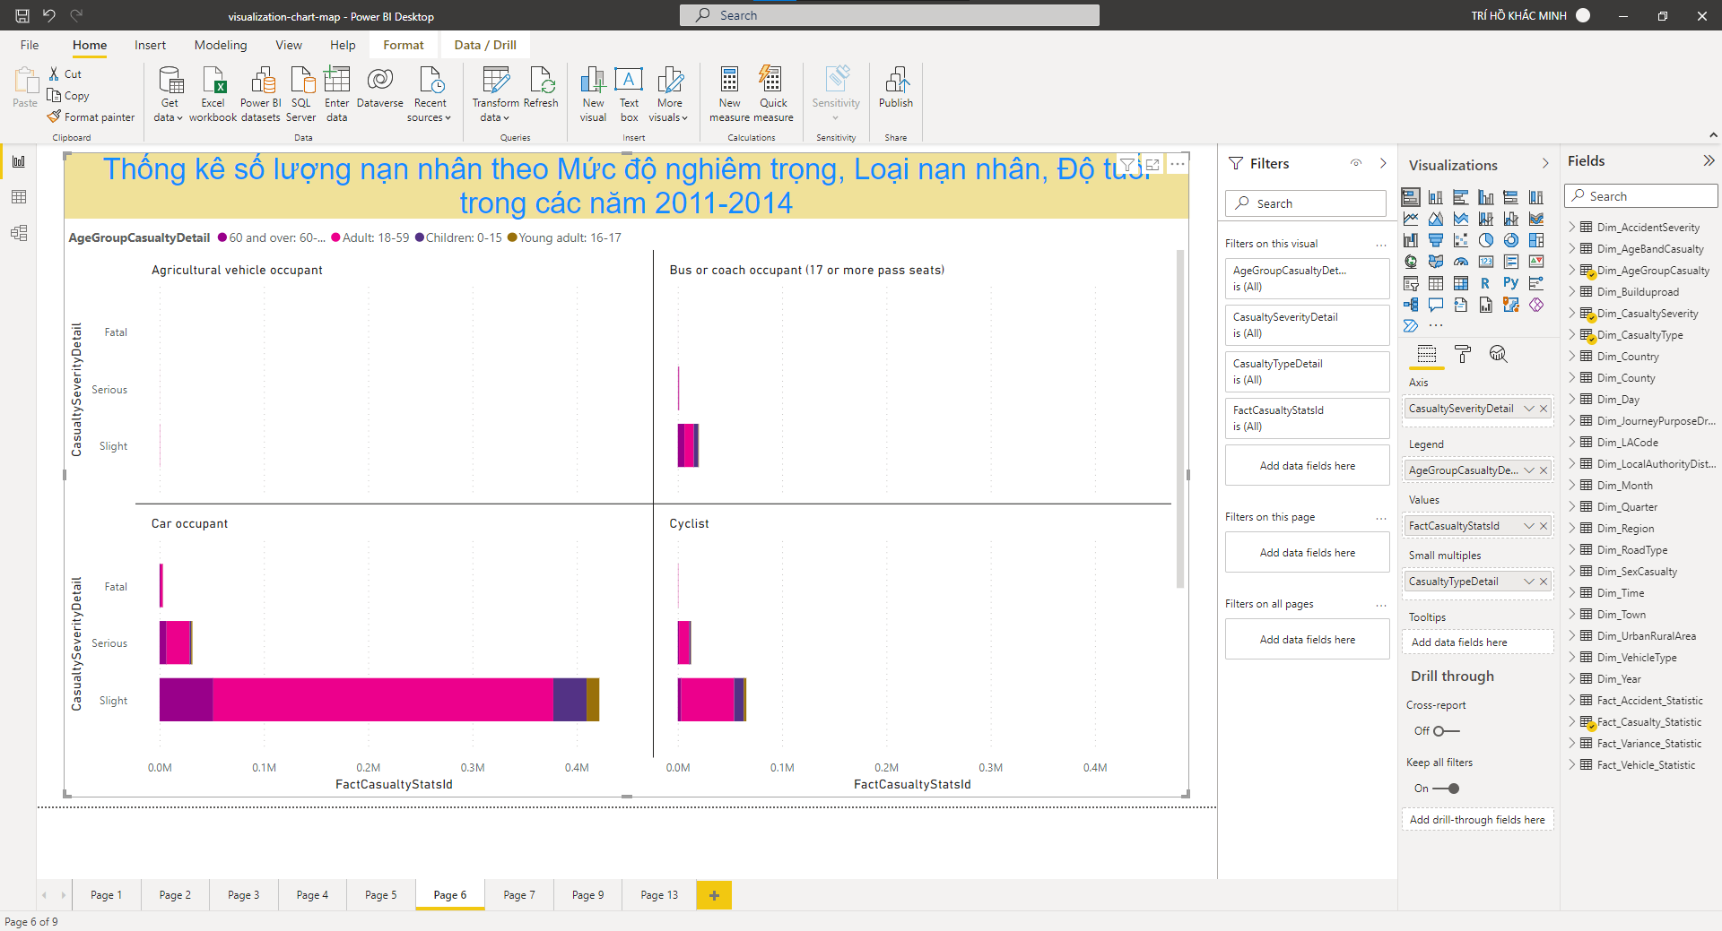The height and width of the screenshot is (931, 1722).
Task: Toggle Keep all filters switch
Action: pyautogui.click(x=1446, y=789)
